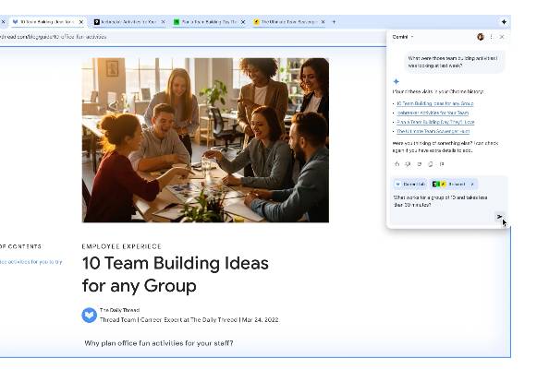Click 'Why plan office fun activities for your staff?' text
Screen dimensions: 549x370
(x=159, y=343)
